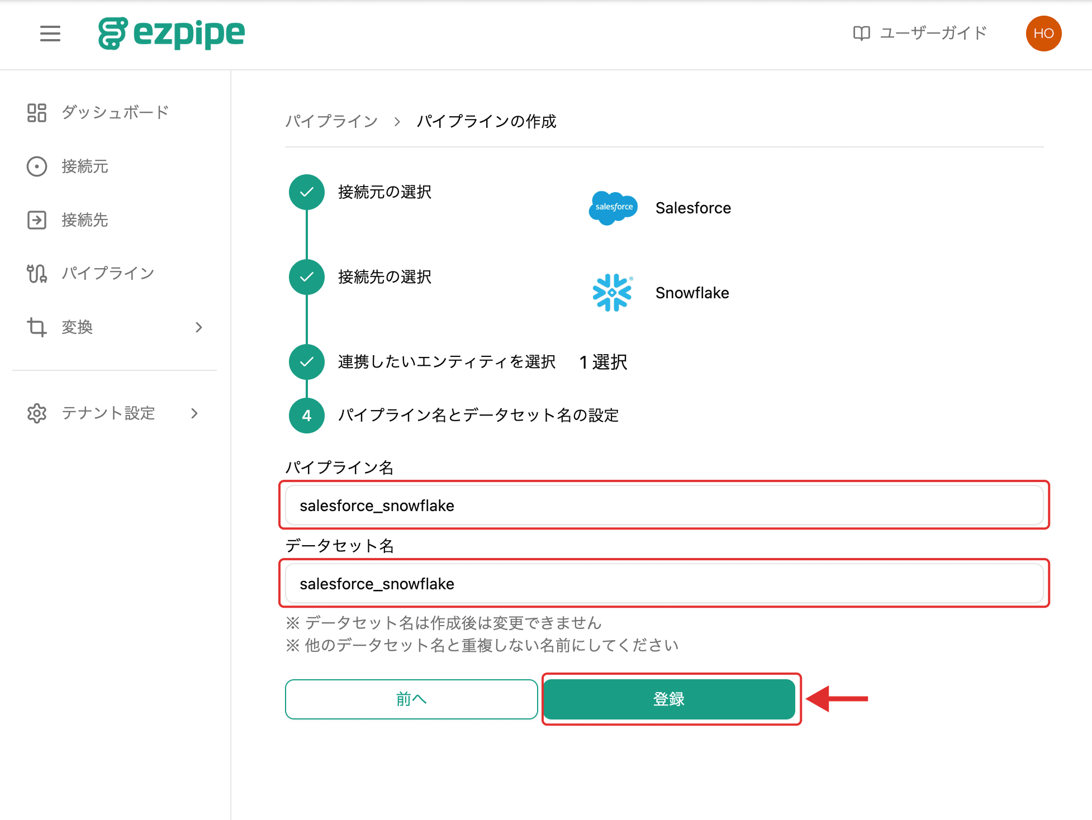This screenshot has width=1092, height=820.
Task: Expand the 変換 submenu chevron
Action: coord(198,327)
